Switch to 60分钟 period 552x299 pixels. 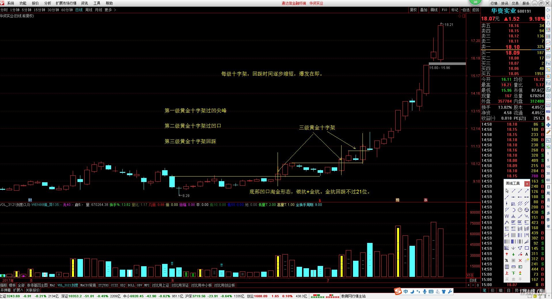67,10
